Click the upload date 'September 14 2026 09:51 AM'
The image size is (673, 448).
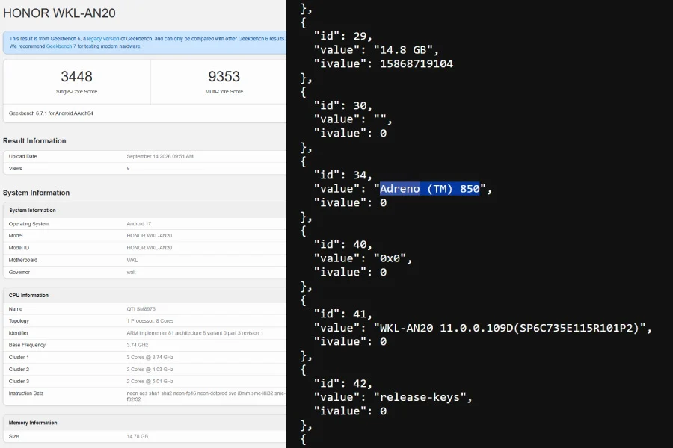[x=160, y=157]
